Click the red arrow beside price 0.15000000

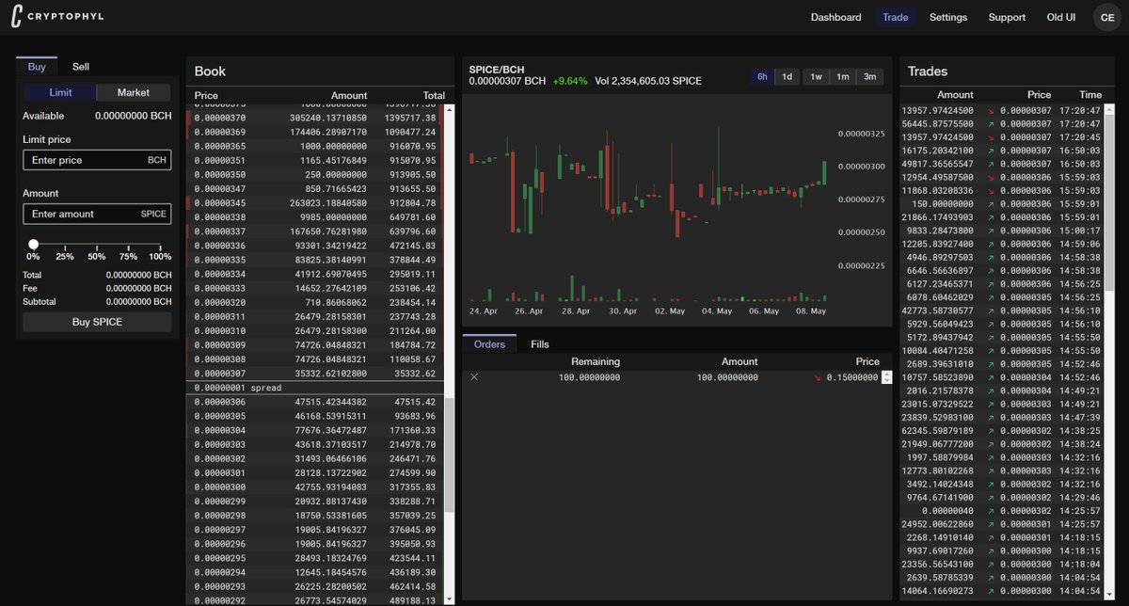(818, 377)
